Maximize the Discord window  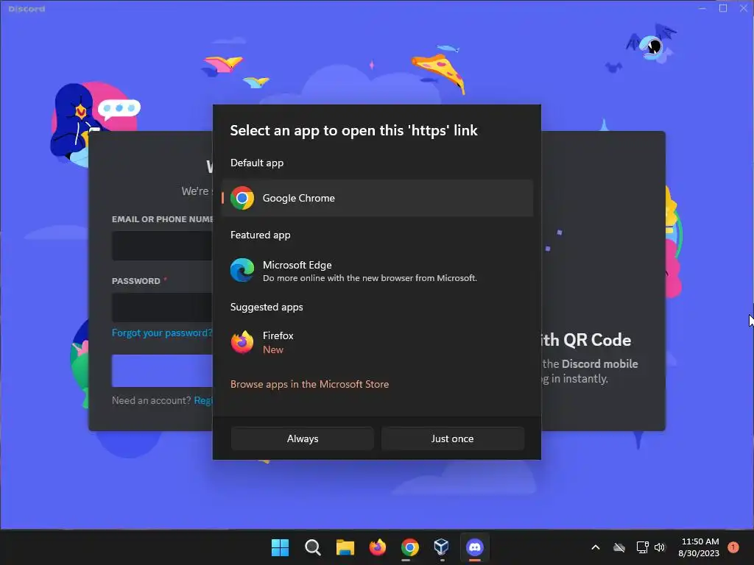(x=723, y=9)
